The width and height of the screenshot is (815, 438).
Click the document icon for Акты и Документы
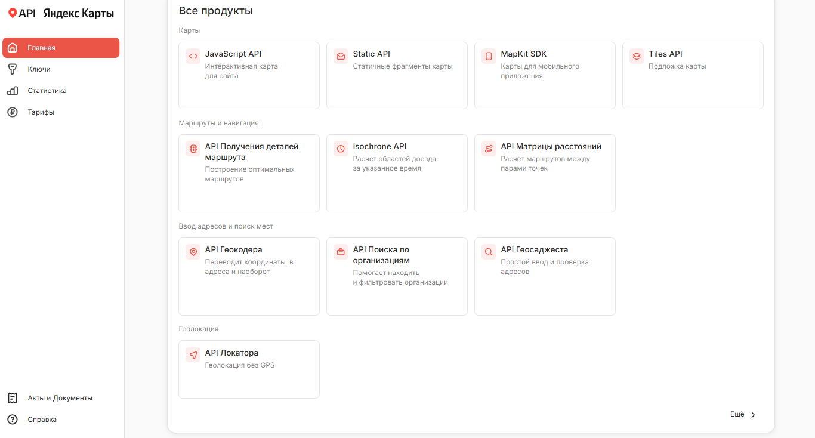13,398
